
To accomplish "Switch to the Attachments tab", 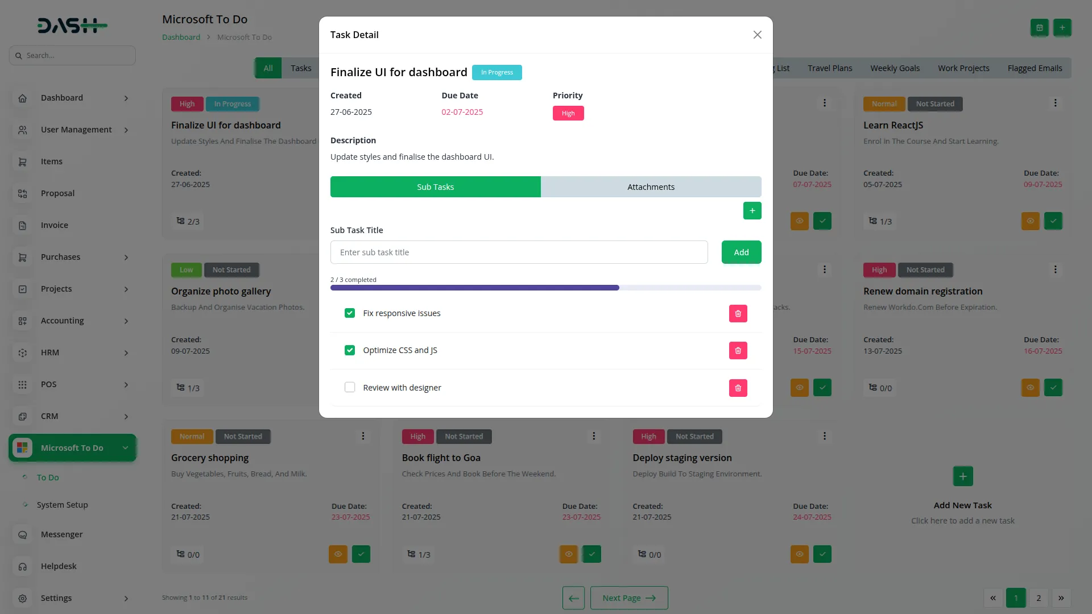I will (651, 186).
